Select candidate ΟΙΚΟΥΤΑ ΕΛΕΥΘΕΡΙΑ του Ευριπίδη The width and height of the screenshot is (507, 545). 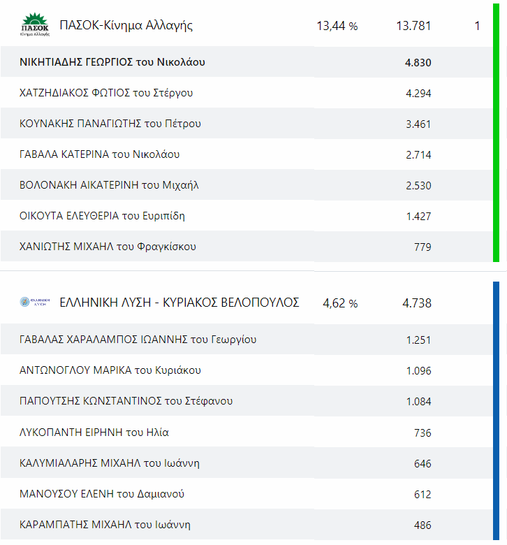tap(102, 216)
